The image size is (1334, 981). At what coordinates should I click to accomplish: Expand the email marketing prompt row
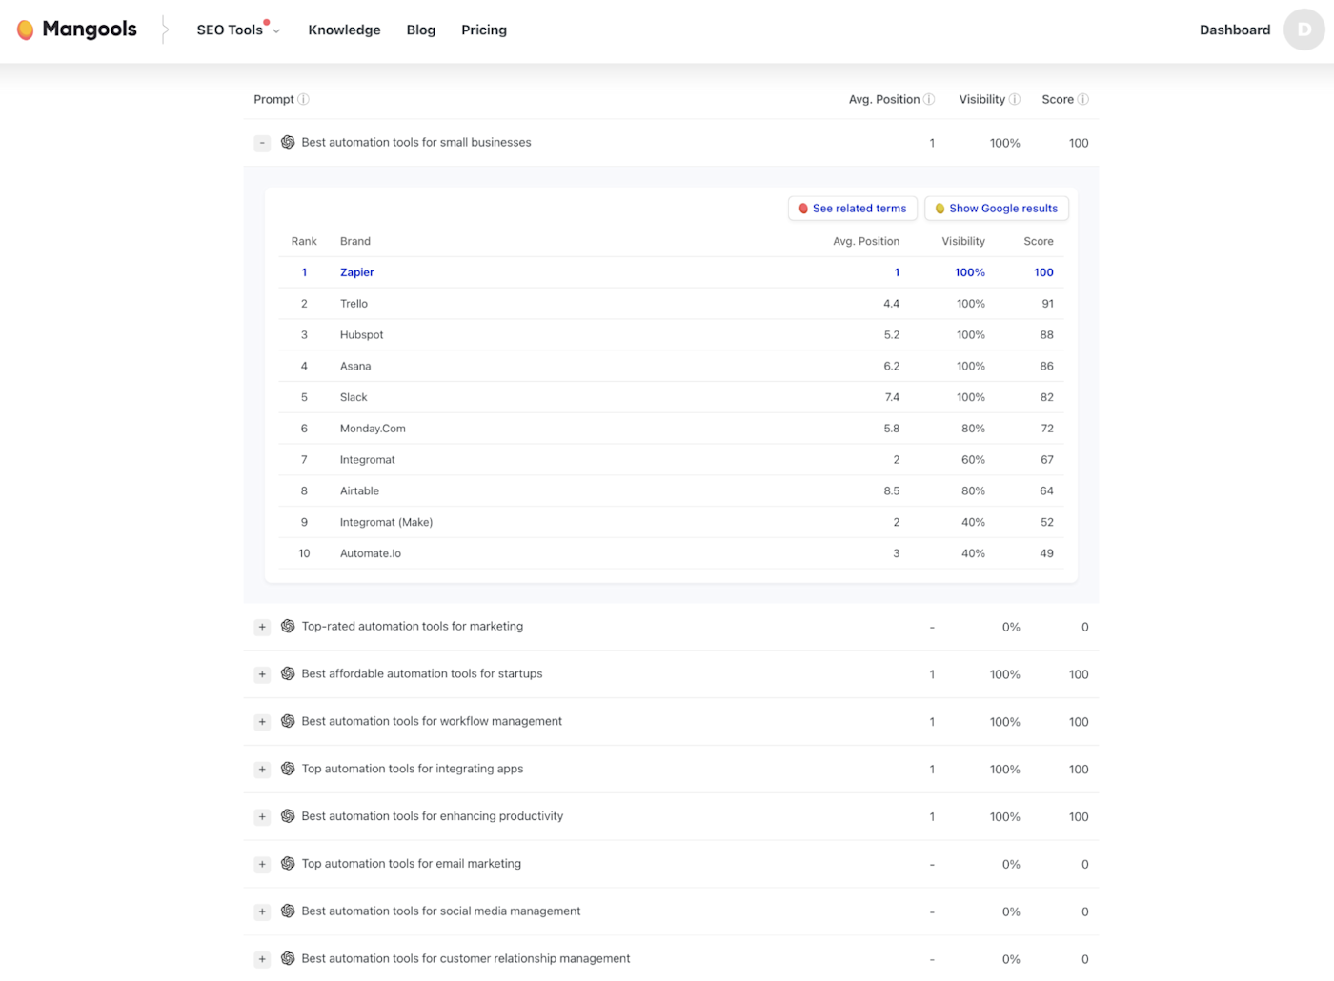point(262,865)
